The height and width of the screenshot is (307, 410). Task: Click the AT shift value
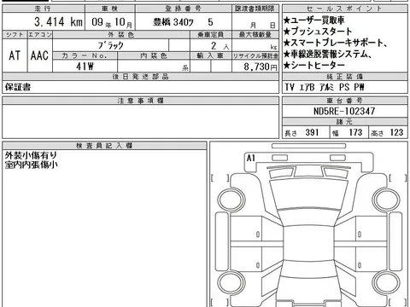click(15, 55)
